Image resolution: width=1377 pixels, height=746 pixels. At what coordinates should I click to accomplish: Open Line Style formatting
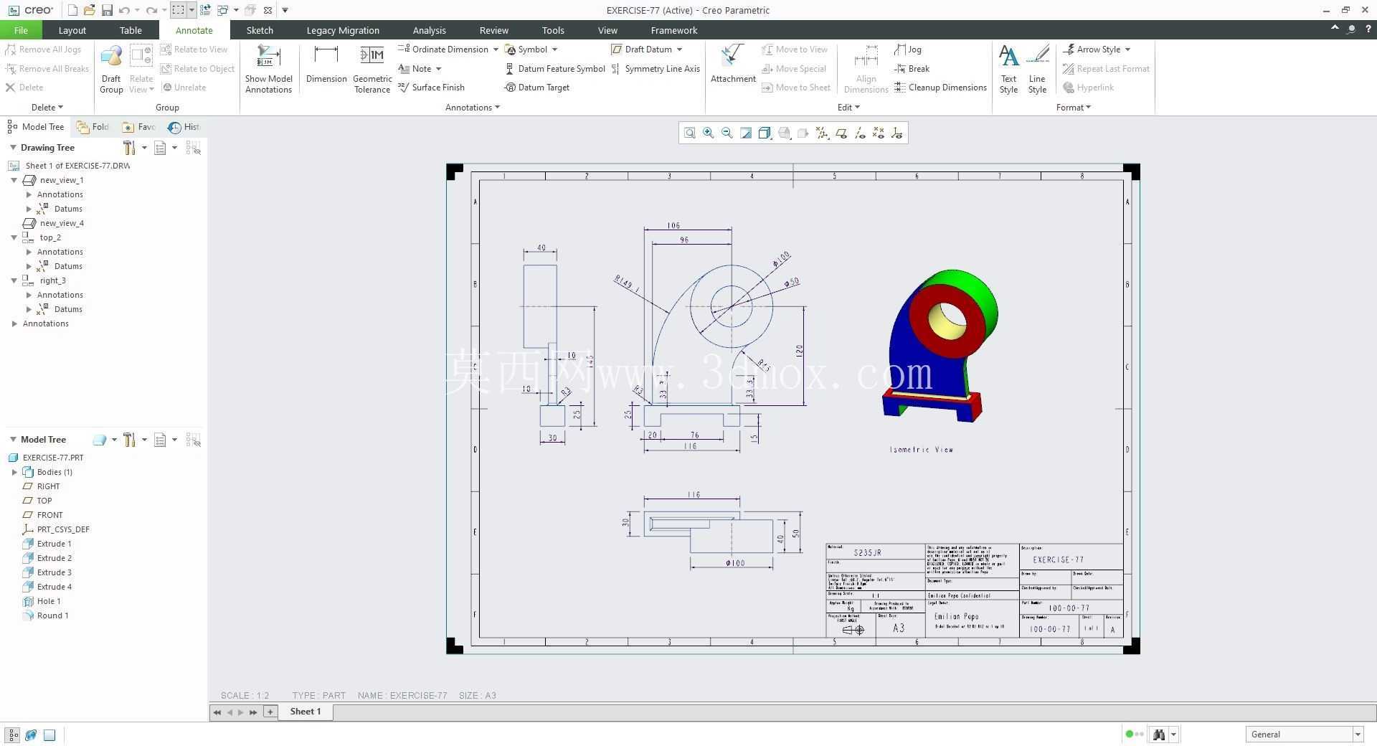(1037, 69)
